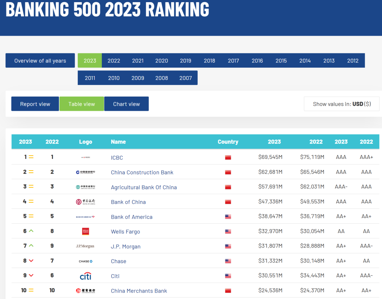Image resolution: width=382 pixels, height=299 pixels.
Task: Click the Bank of America logo
Action: 86,217
